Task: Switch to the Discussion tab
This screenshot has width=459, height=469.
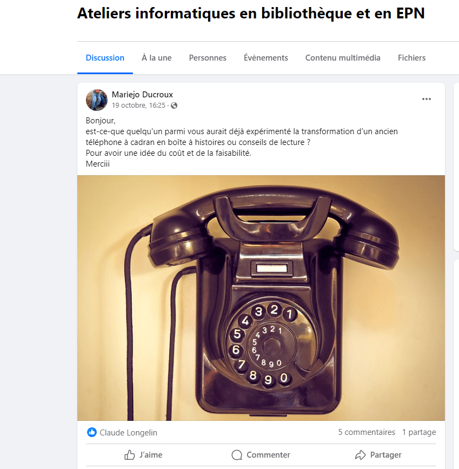Action: (105, 58)
